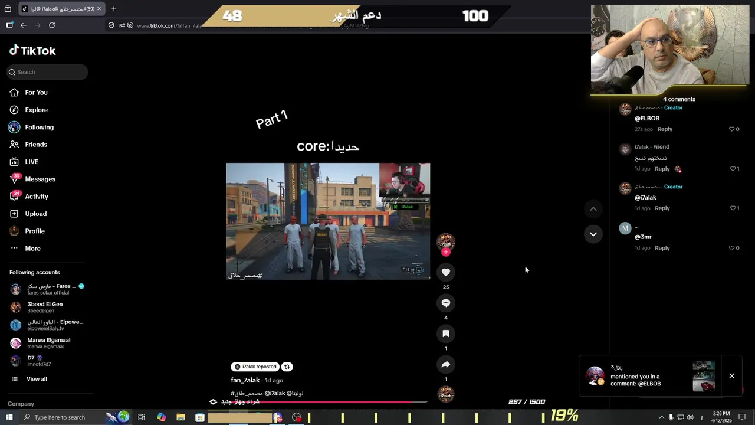
Task: Like the i7alak Friend comment heart
Action: (732, 169)
